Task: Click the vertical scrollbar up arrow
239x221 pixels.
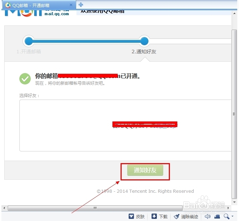Action: pyautogui.click(x=234, y=13)
